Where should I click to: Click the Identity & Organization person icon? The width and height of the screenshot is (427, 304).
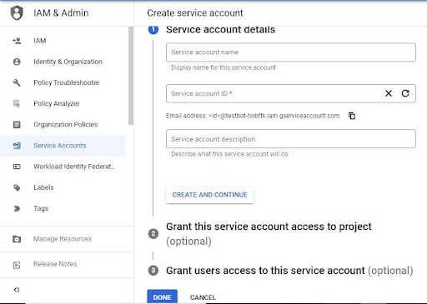click(17, 62)
